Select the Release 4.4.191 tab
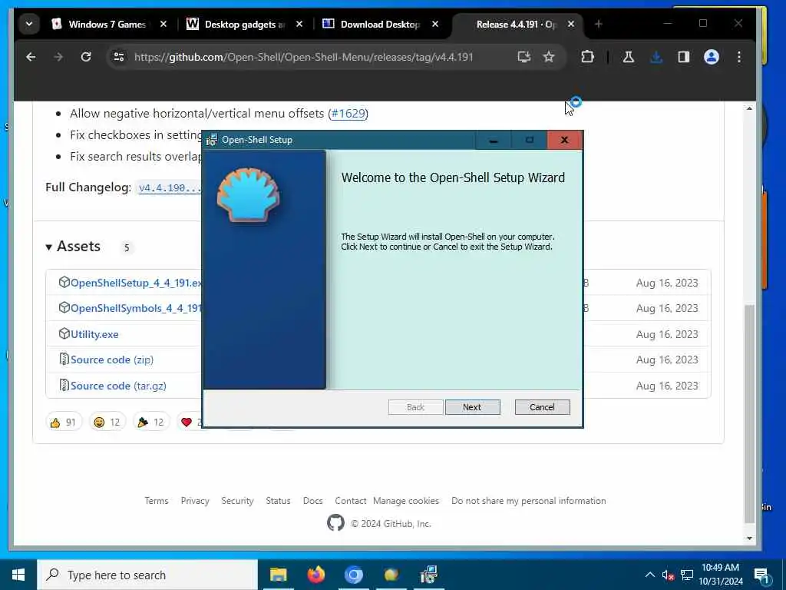 pyautogui.click(x=517, y=24)
